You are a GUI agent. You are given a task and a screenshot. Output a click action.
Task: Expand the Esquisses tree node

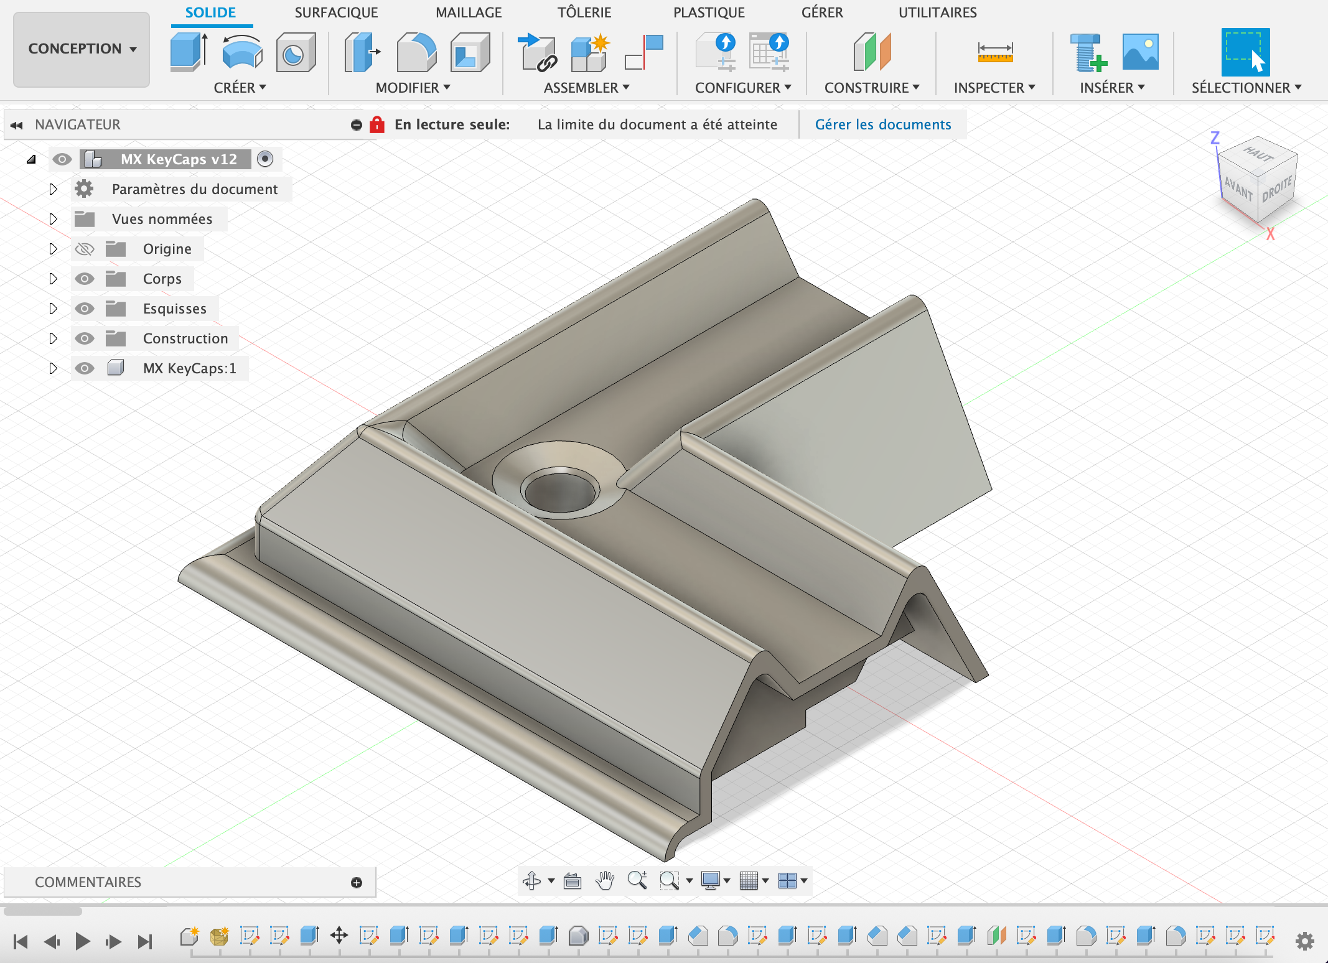tap(53, 309)
